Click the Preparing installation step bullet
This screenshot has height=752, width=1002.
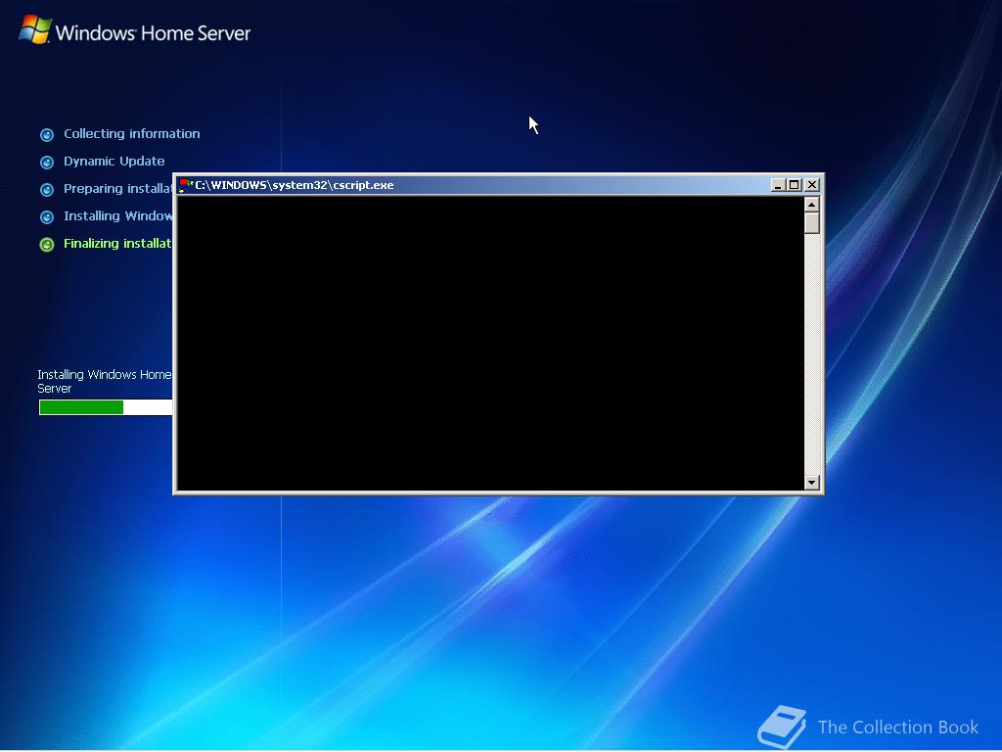(x=47, y=190)
